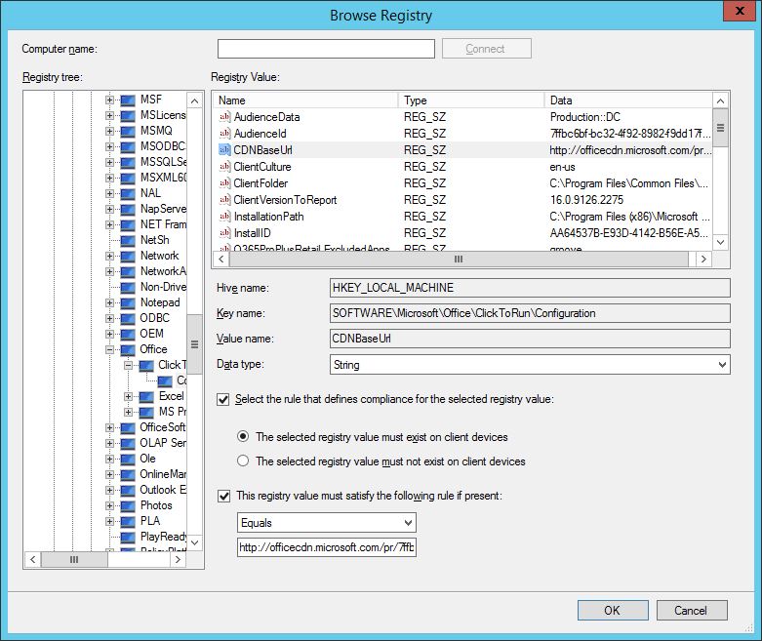This screenshot has width=762, height=641.
Task: Click the Non-Drive registry key icon
Action: (x=128, y=287)
